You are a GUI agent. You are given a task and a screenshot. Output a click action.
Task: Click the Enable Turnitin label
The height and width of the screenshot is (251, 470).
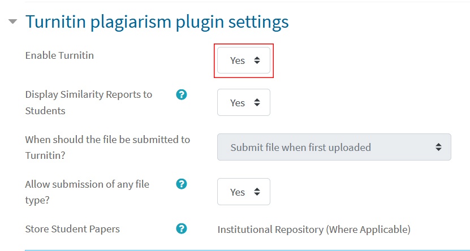(x=59, y=55)
